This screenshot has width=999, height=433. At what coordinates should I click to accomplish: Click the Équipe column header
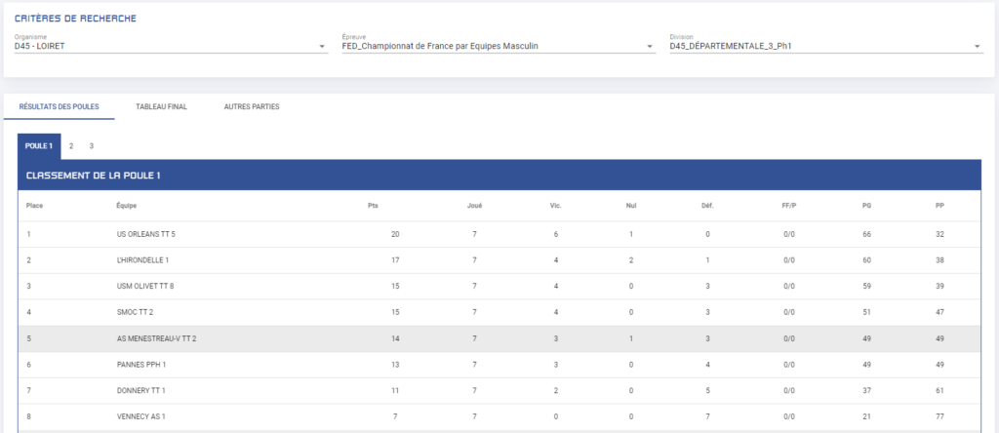click(x=126, y=206)
